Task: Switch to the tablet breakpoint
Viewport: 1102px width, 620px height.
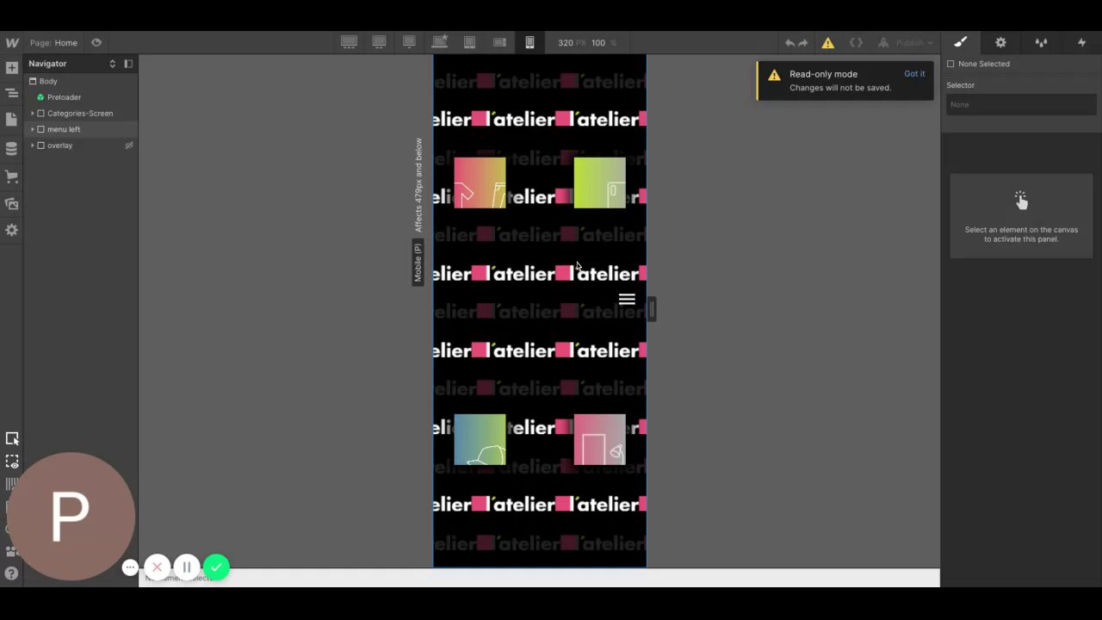Action: pos(469,42)
